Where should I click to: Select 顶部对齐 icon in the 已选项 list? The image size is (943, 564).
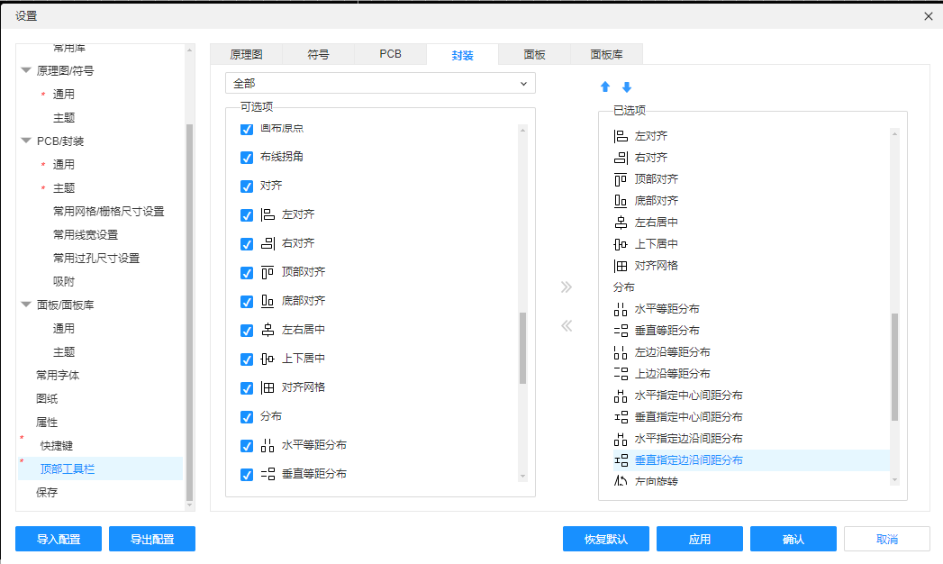[621, 179]
